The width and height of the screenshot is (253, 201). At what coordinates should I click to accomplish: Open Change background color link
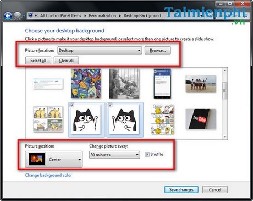[48, 175]
